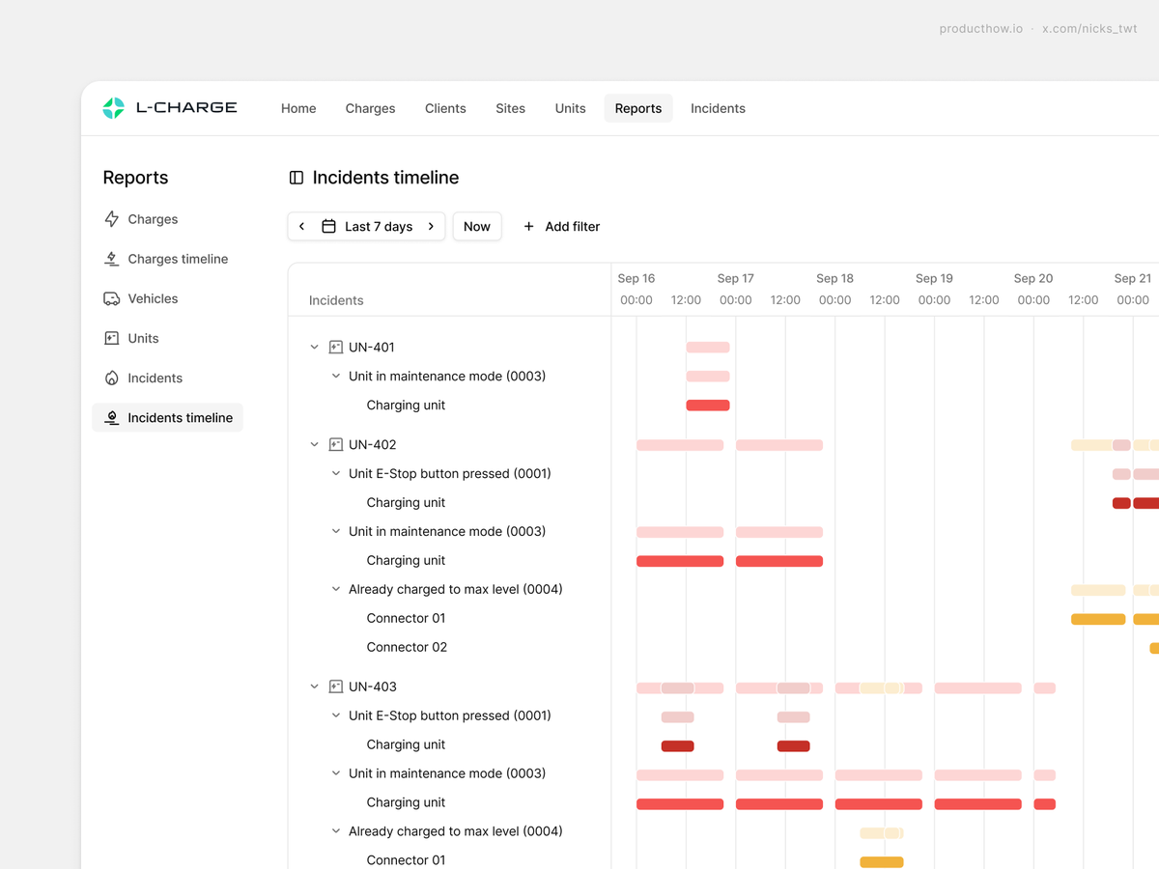The width and height of the screenshot is (1159, 869).
Task: Click the Incidents timeline sidebar icon
Action: pyautogui.click(x=112, y=417)
